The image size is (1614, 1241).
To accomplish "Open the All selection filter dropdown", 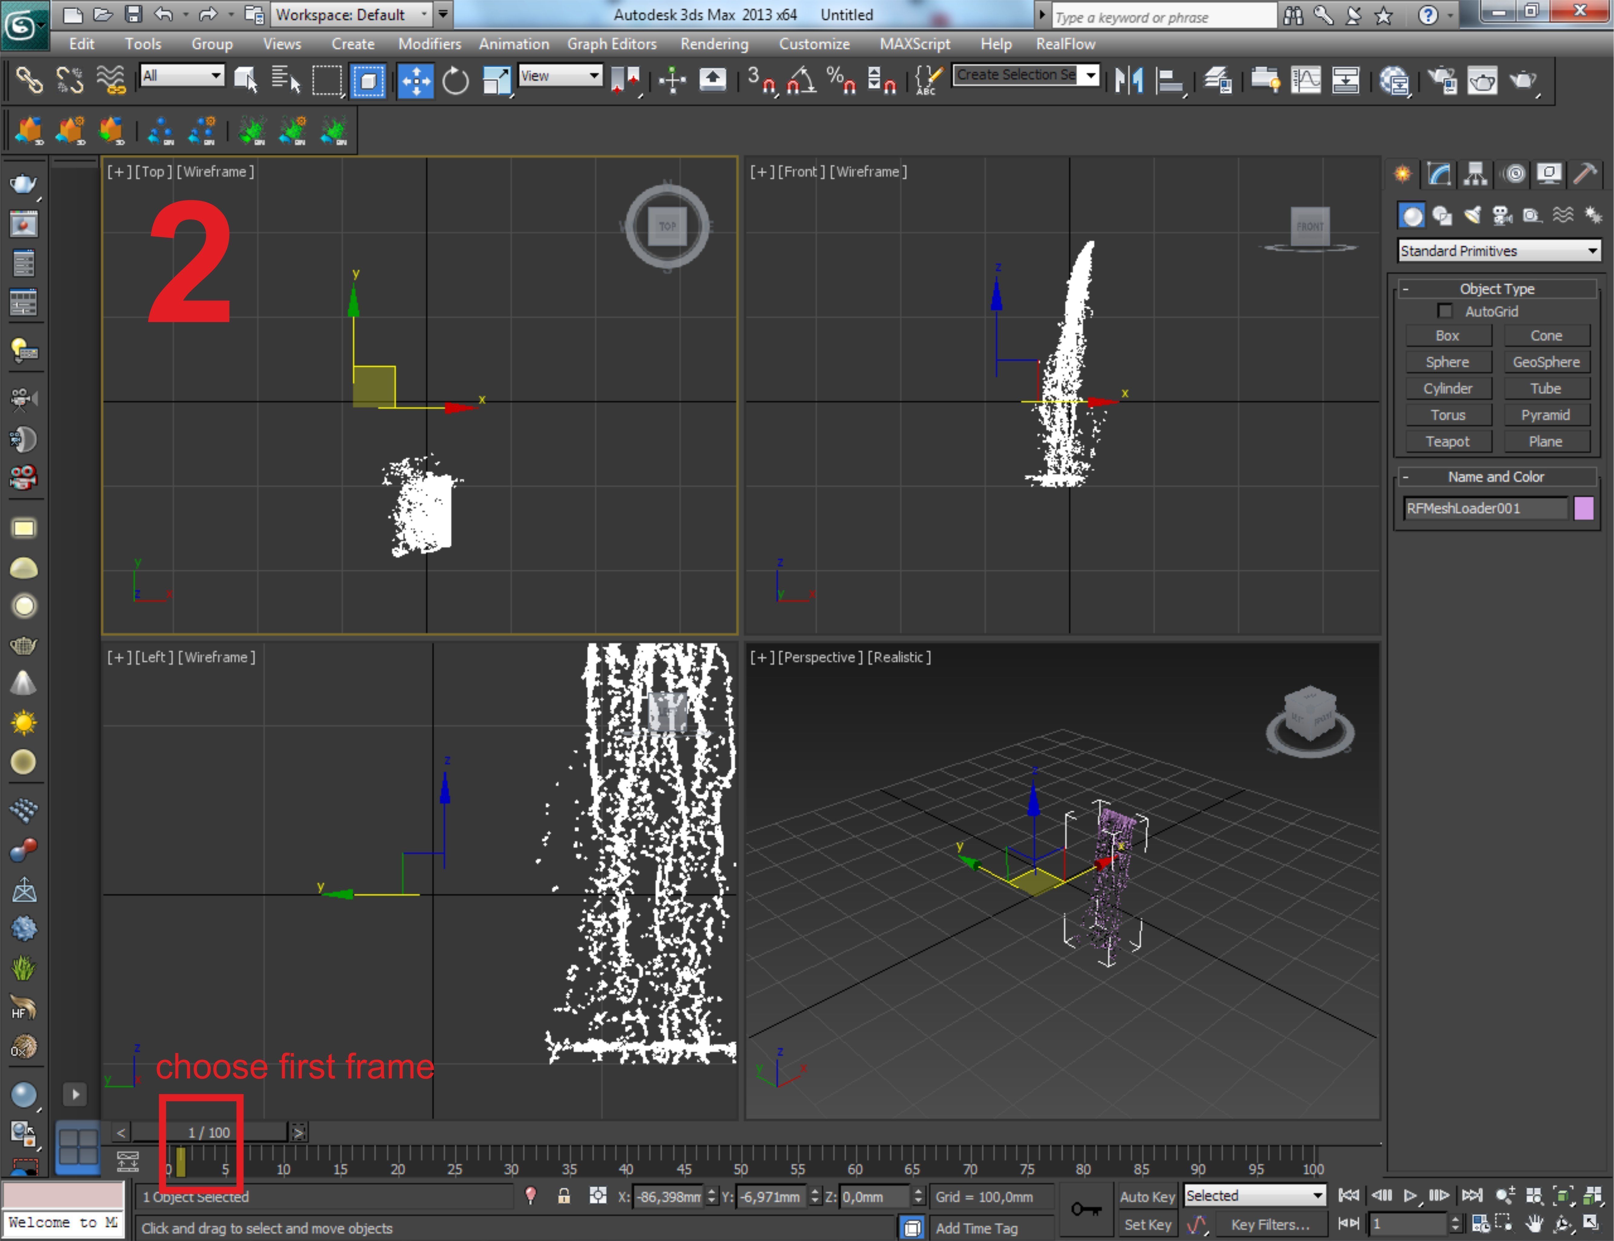I will click(x=182, y=75).
